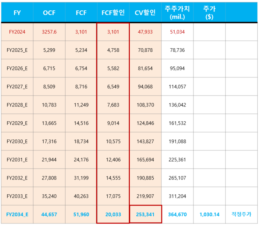Select the FY2034_E row label
The height and width of the screenshot is (225, 259).
pos(17,215)
